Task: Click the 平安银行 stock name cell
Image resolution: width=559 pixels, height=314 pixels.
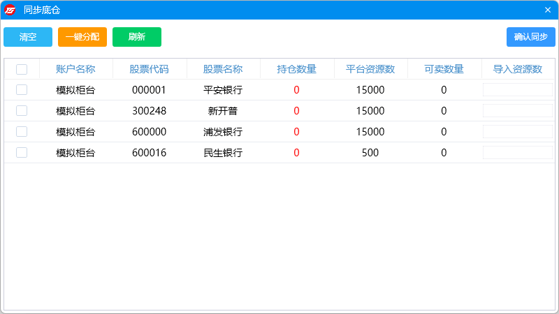Action: [x=223, y=90]
